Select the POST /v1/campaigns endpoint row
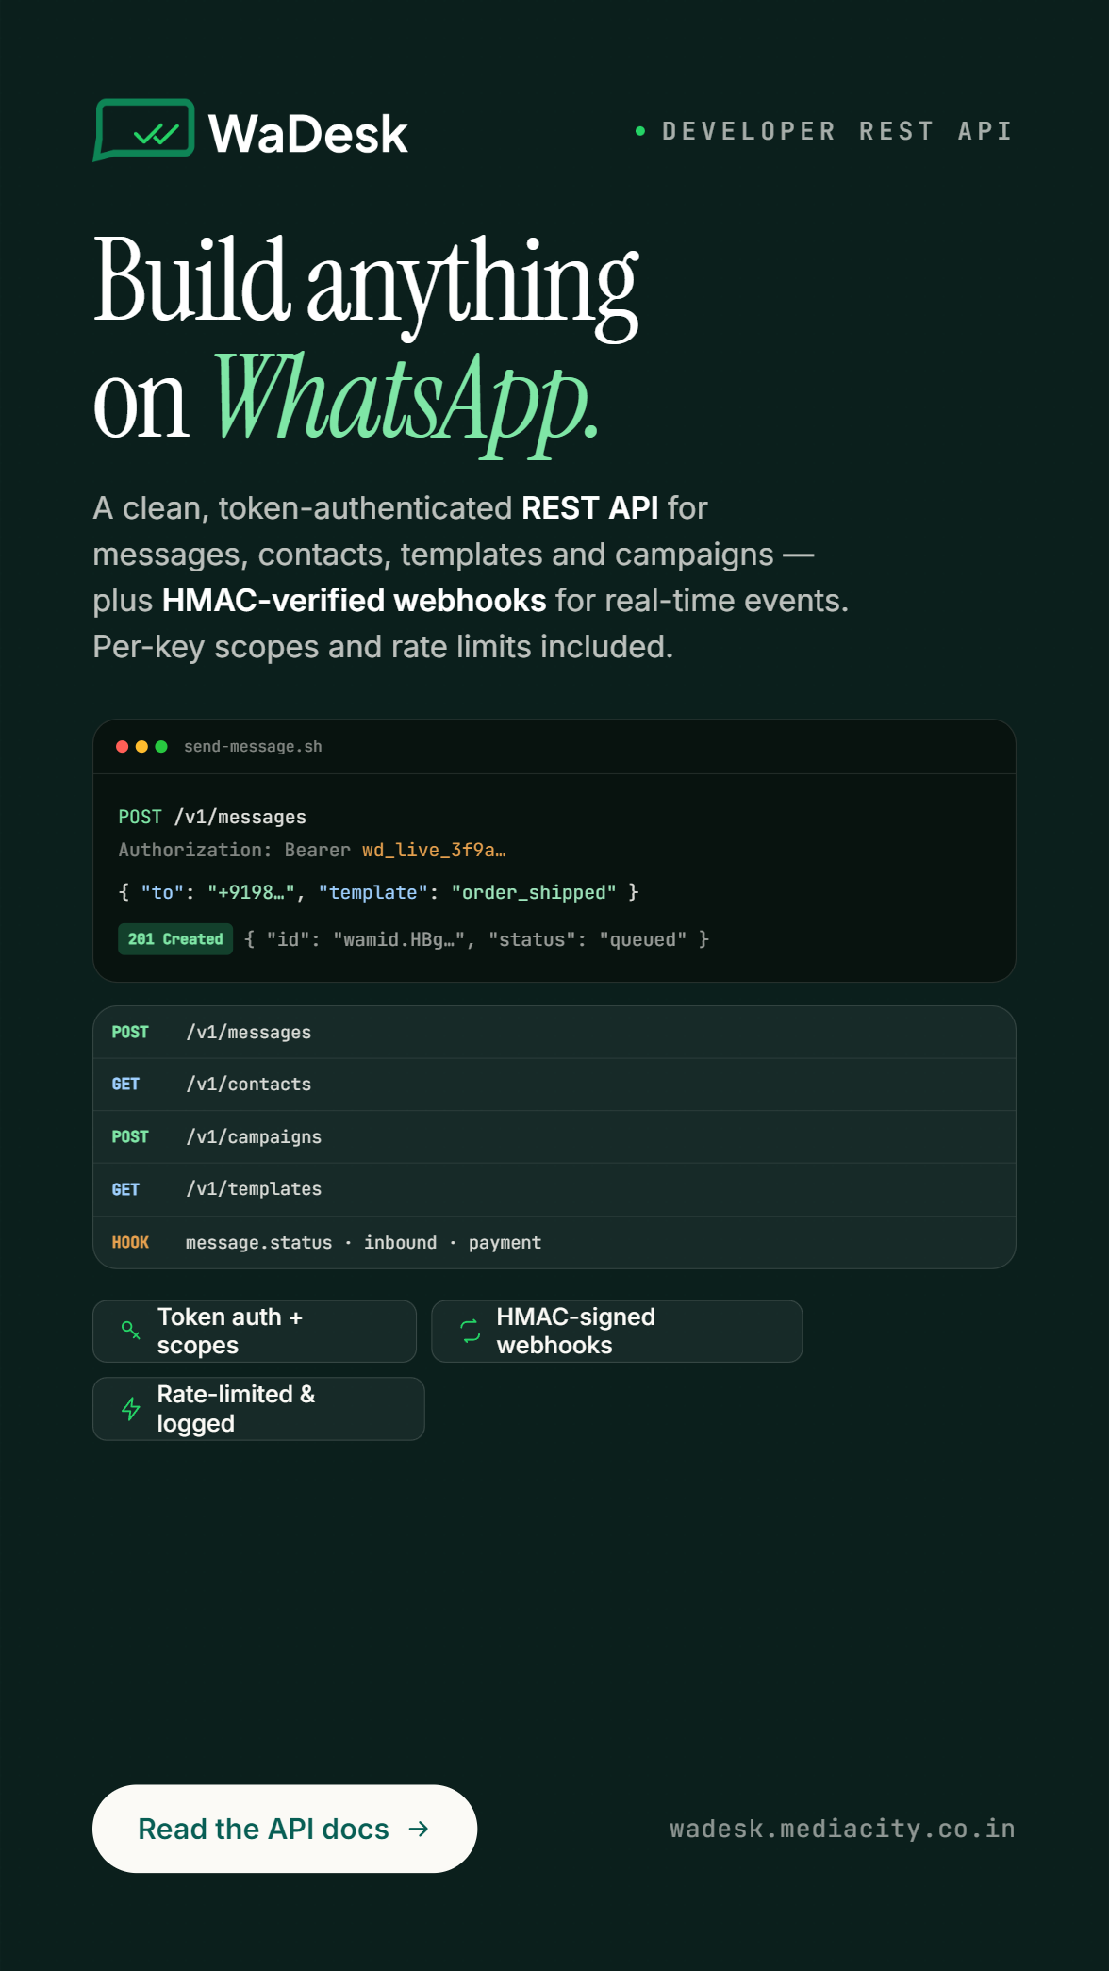The image size is (1109, 1971). [x=554, y=1137]
